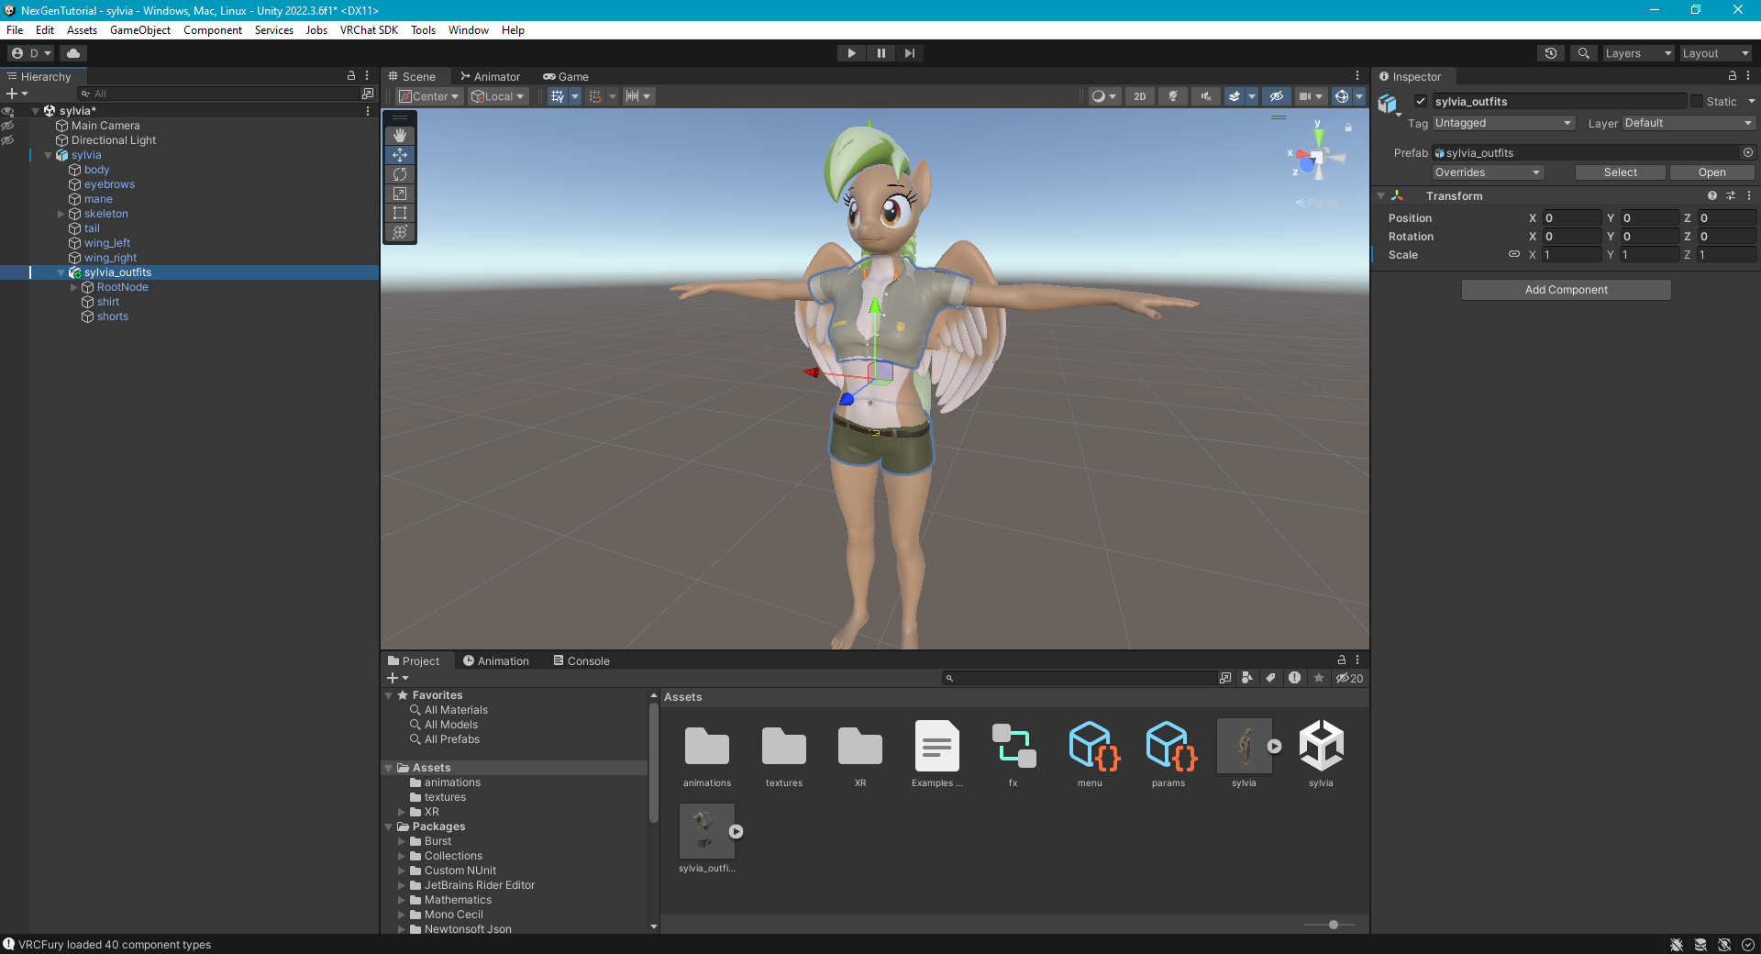Switch to the Console tab

[581, 660]
